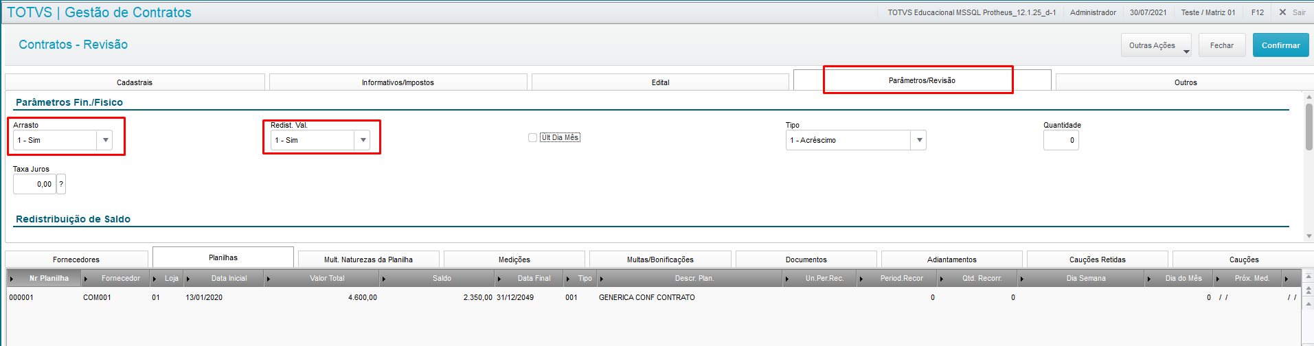
Task: Open the Arrasto dropdown
Action: coord(105,140)
